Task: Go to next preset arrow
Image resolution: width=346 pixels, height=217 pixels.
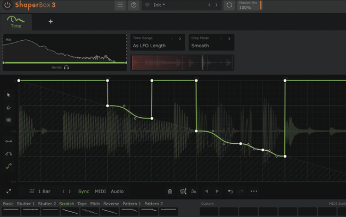Action: (216, 5)
